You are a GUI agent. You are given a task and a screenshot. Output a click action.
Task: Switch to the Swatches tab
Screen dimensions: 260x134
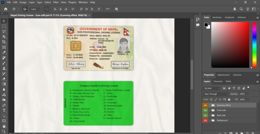(x=217, y=17)
